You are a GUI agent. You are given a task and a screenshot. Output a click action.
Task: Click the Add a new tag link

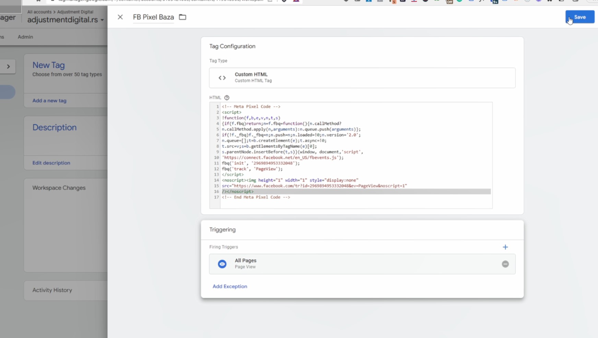[x=49, y=101]
